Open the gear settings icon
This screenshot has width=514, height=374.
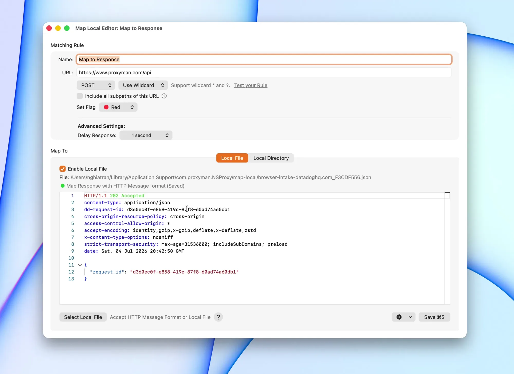point(399,317)
